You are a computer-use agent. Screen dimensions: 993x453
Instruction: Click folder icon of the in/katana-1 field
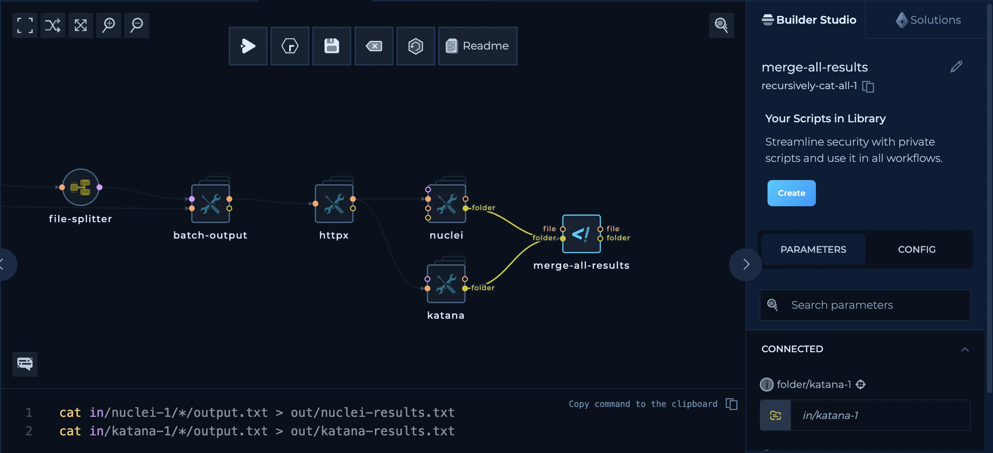pos(775,415)
